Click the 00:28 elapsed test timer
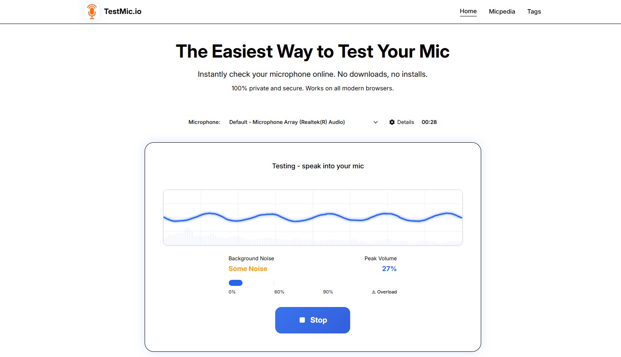621x357 pixels. 429,122
